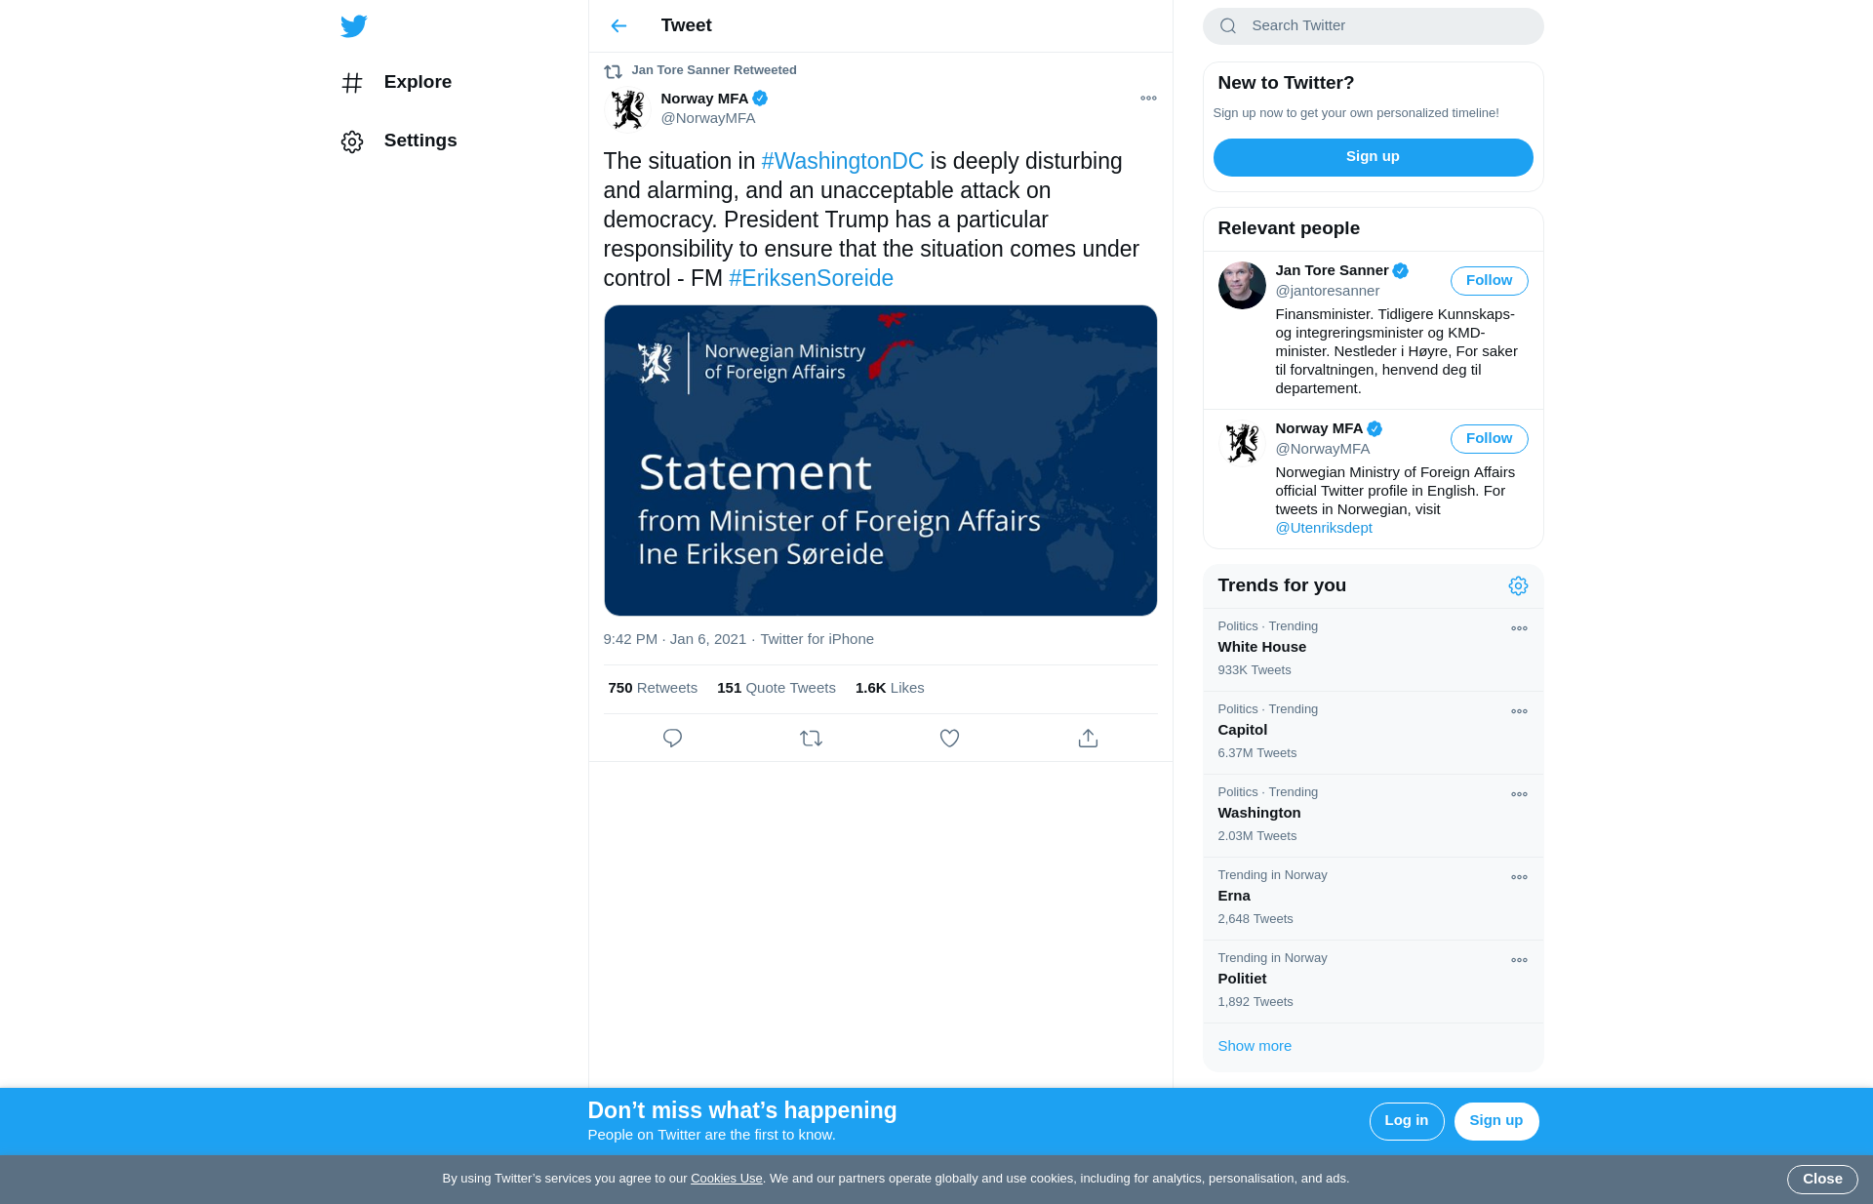Open the @Utenriksdept mention link
Screen dimensions: 1873x1204
(1323, 528)
